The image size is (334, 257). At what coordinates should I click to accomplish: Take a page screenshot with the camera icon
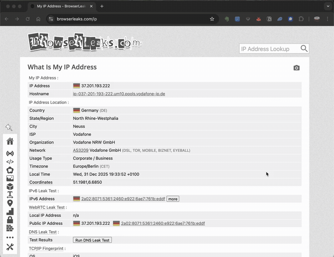tap(296, 68)
